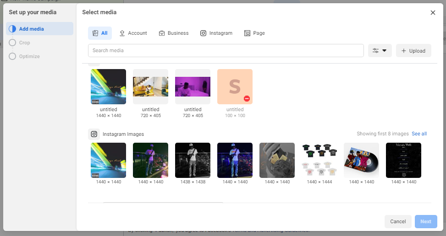Click the Instagram Images section icon
Image resolution: width=446 pixels, height=236 pixels.
94,134
